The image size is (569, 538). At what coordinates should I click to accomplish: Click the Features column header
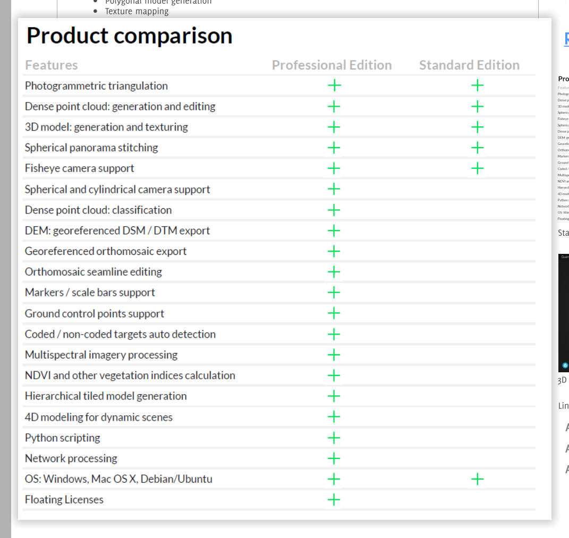pyautogui.click(x=51, y=65)
